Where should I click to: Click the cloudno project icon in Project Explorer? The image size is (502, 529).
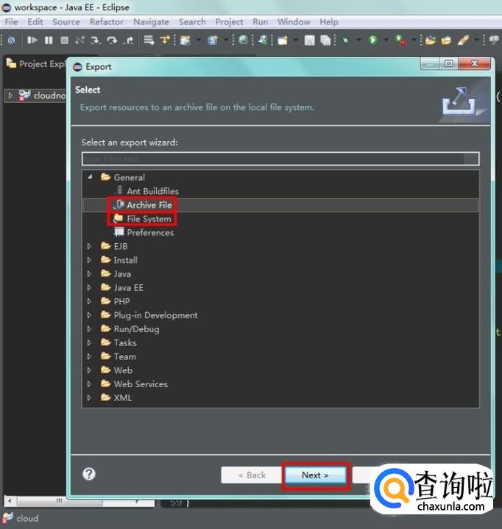click(25, 96)
